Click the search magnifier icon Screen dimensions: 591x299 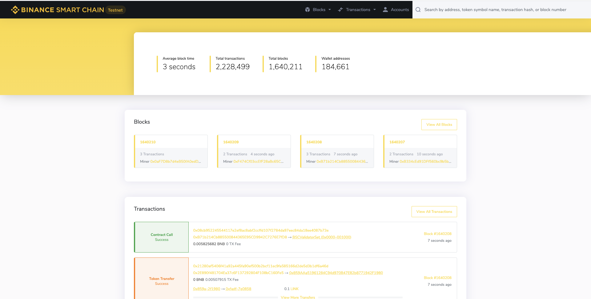pyautogui.click(x=418, y=10)
